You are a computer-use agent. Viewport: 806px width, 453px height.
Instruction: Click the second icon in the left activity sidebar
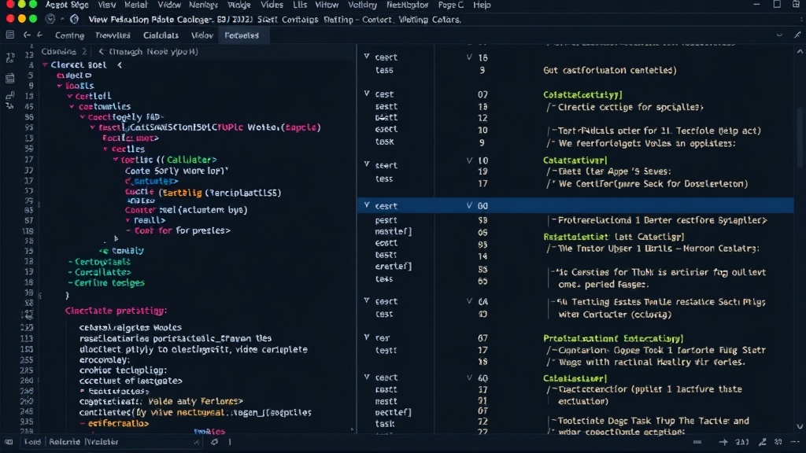coord(9,78)
